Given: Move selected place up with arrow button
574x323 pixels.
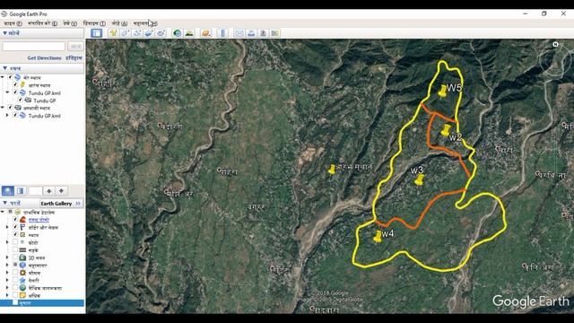Looking at the screenshot, I should (49, 191).
